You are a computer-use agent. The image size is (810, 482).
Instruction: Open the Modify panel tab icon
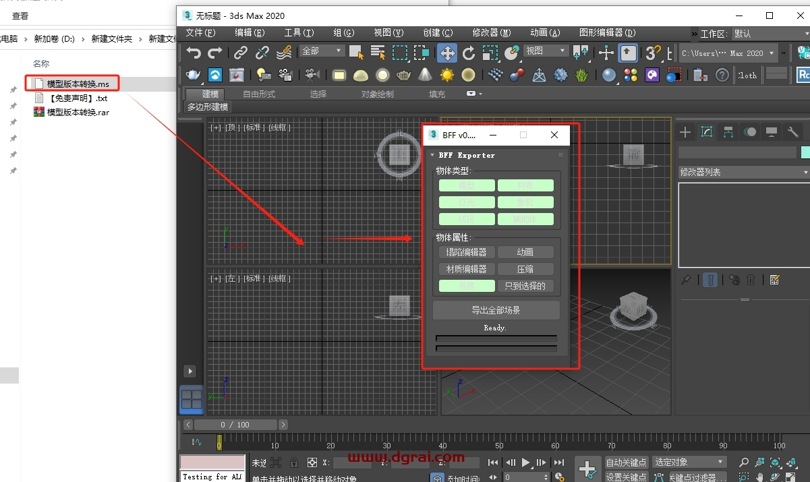[x=707, y=132]
